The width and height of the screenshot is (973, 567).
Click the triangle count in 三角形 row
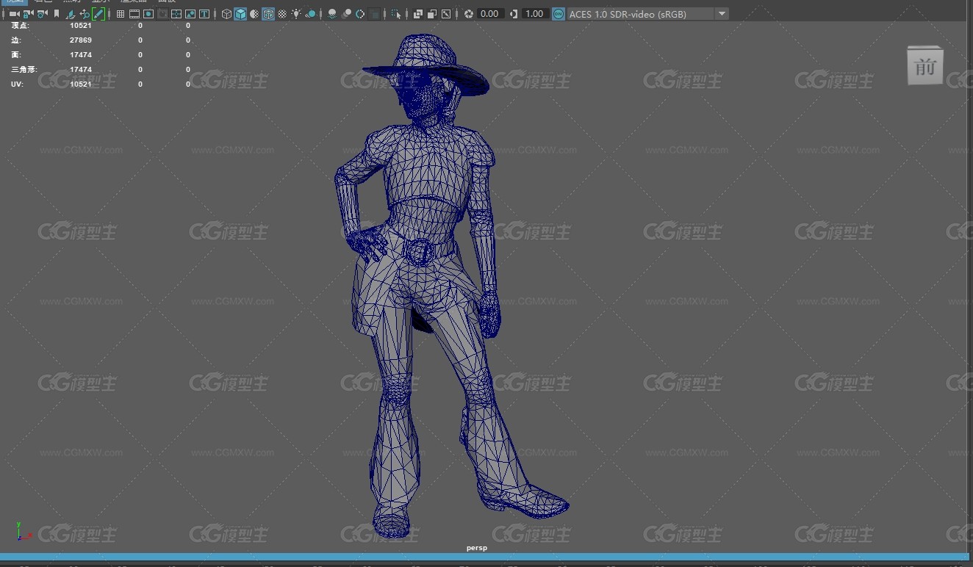point(81,70)
